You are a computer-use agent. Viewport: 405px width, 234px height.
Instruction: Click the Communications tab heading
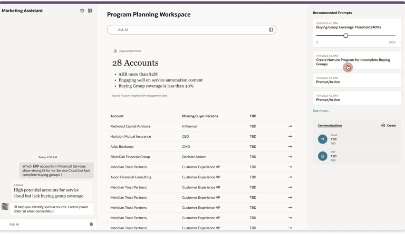(x=330, y=126)
